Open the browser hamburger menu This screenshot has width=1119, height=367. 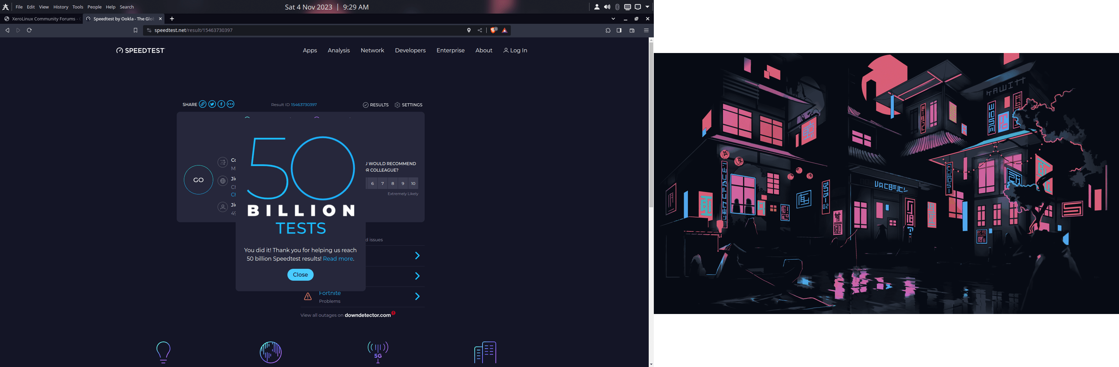(646, 30)
